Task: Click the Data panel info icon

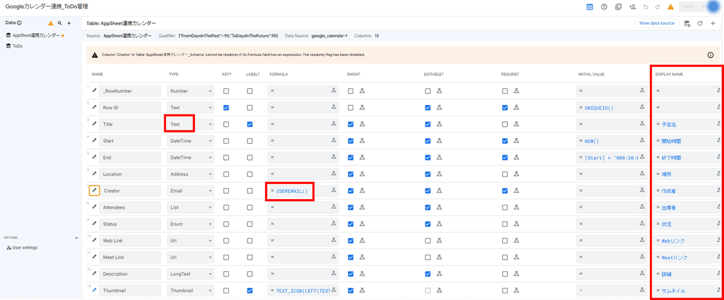Action: point(20,23)
